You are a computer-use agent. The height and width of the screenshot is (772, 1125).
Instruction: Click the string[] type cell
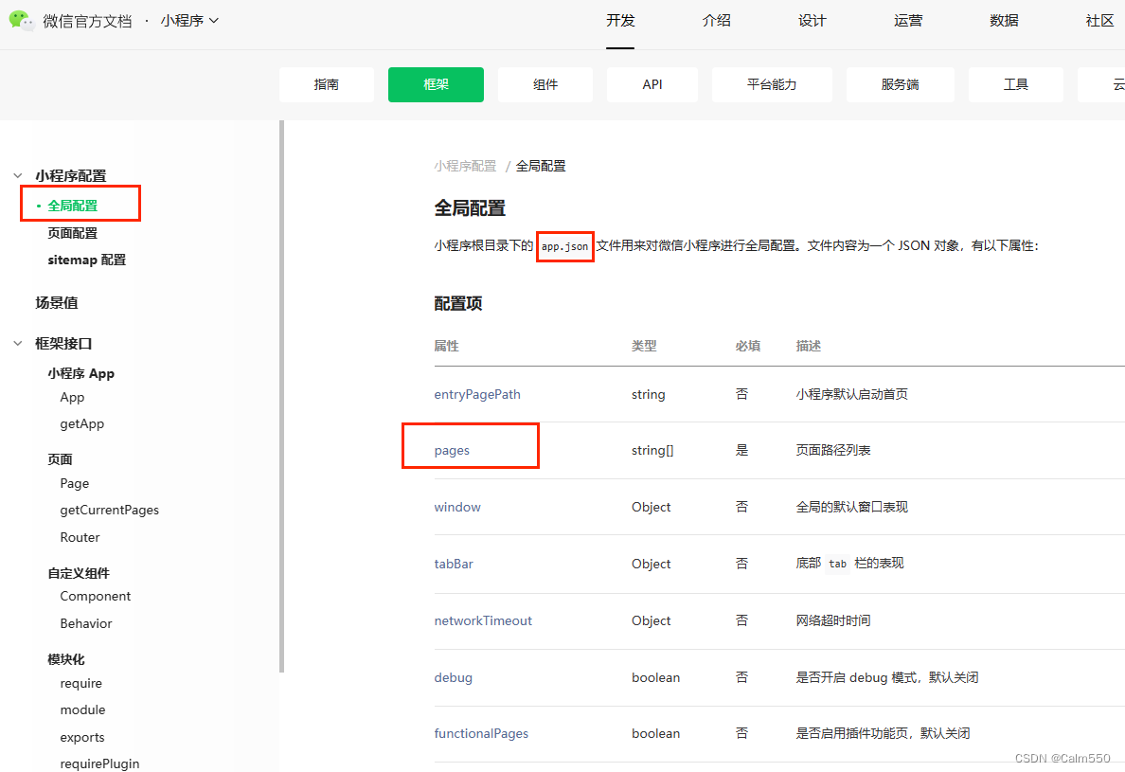[652, 451]
